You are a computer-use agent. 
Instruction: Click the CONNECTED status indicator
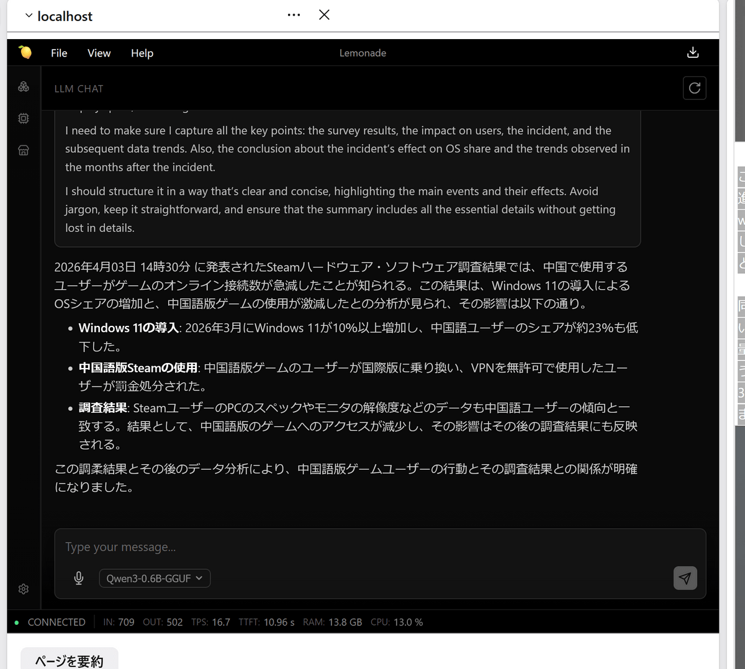pos(56,622)
